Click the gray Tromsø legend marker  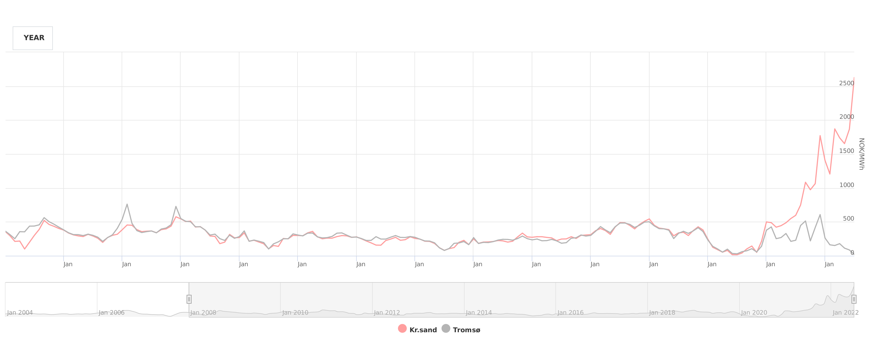[446, 328]
